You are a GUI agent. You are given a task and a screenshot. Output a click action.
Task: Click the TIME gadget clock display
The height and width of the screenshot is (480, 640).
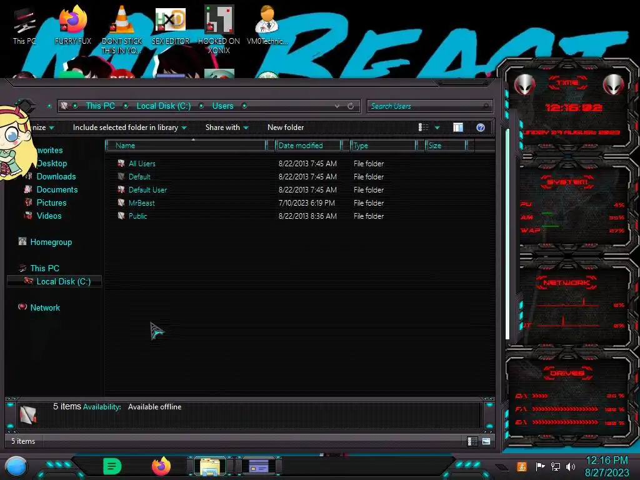(x=574, y=107)
